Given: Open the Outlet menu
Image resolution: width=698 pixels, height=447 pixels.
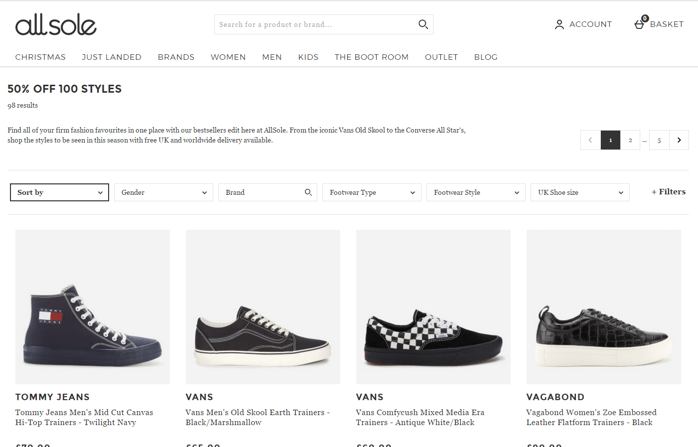Looking at the screenshot, I should coord(441,57).
